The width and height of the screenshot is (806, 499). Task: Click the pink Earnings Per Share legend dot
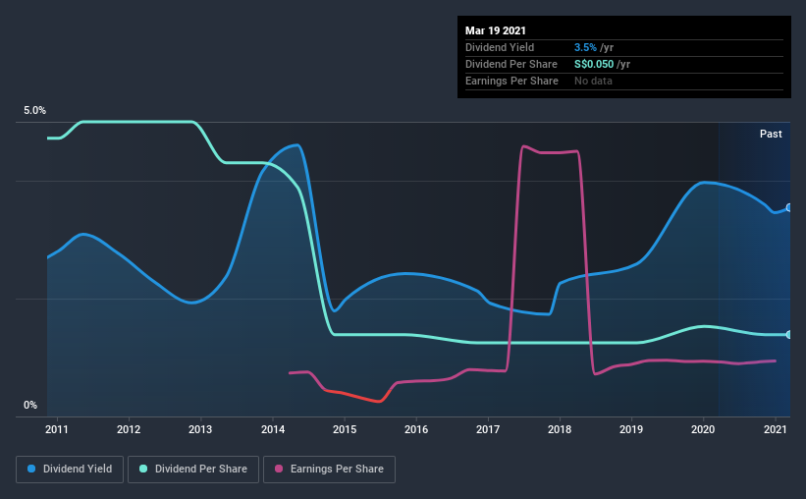(279, 469)
